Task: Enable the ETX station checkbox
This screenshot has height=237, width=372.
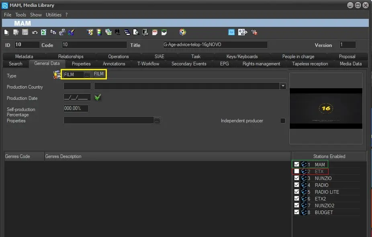Action: (x=296, y=171)
